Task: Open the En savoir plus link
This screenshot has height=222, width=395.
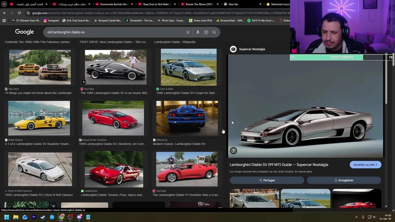Action: tap(303, 172)
